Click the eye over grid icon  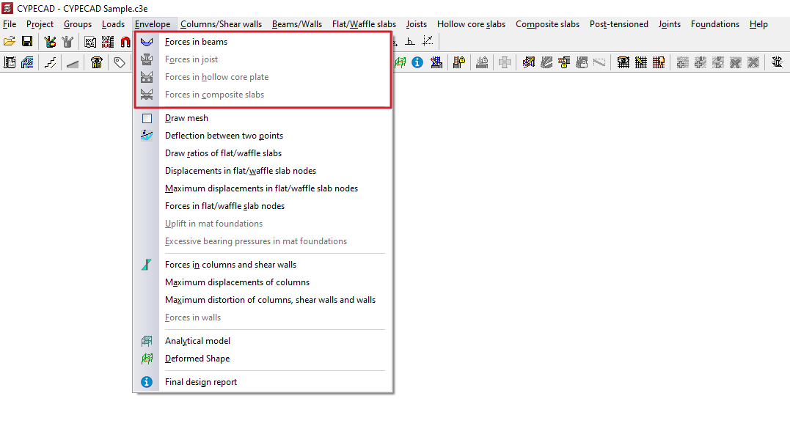623,62
